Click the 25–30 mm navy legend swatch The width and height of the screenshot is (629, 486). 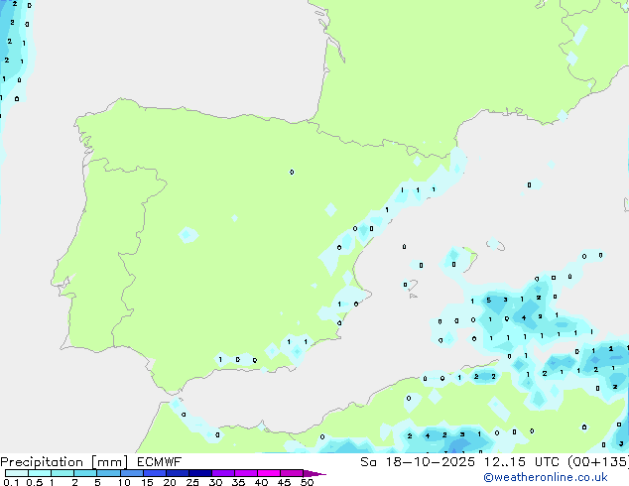pos(200,473)
